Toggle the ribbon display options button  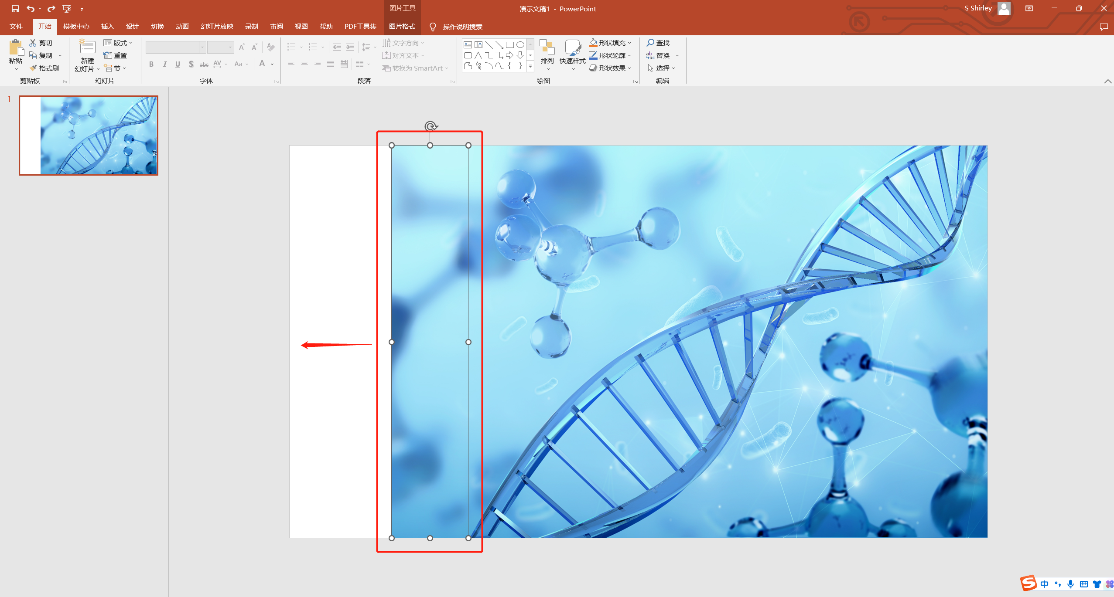pos(1029,8)
